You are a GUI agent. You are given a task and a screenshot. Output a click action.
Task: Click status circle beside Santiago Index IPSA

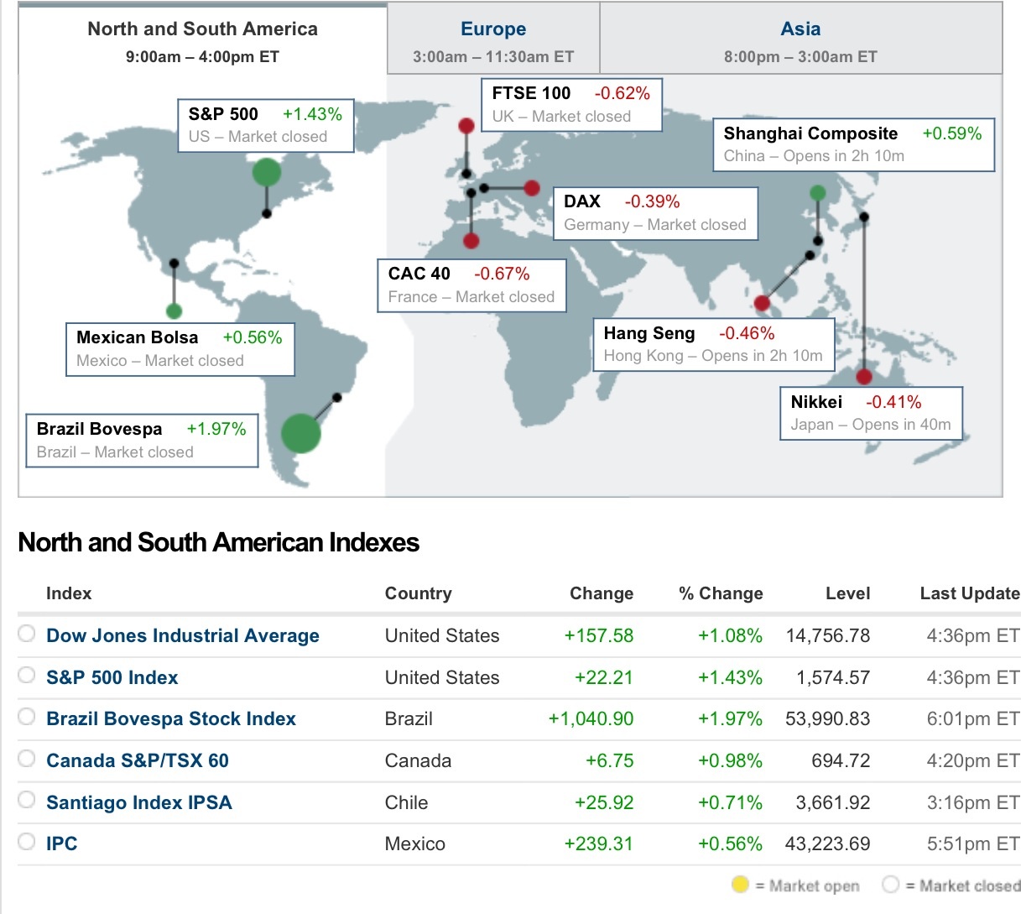(27, 799)
